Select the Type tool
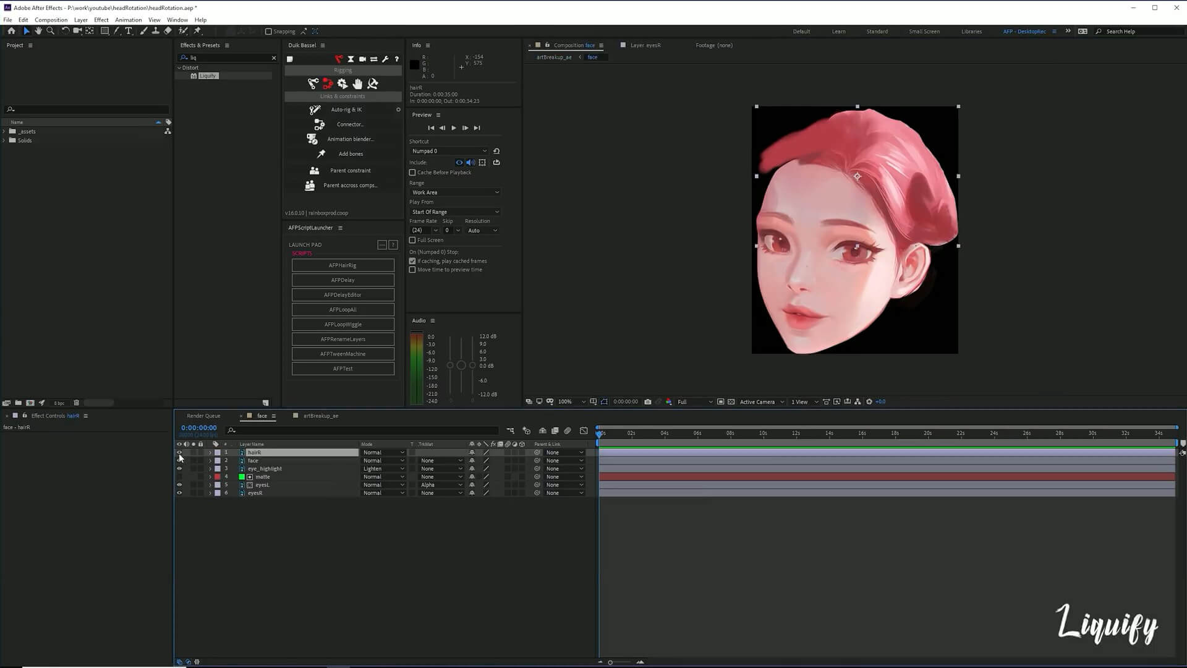This screenshot has width=1187, height=668. point(129,31)
